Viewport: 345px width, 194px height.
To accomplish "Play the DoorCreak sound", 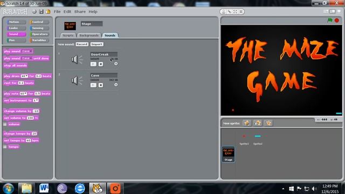I will 93,64.
